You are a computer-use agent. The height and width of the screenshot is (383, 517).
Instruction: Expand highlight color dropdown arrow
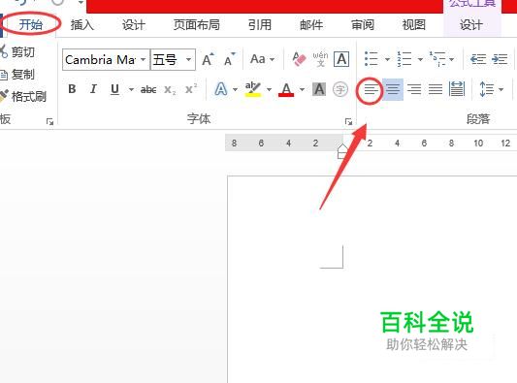coord(269,89)
